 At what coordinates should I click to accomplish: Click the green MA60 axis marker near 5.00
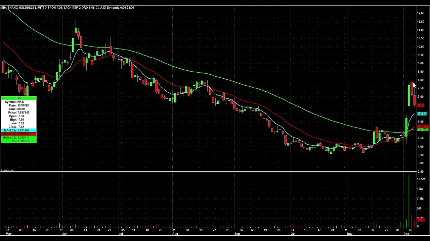pos(423,129)
